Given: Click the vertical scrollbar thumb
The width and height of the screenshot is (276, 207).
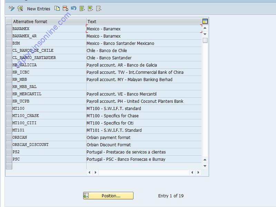Looking at the screenshot, I should [205, 40].
